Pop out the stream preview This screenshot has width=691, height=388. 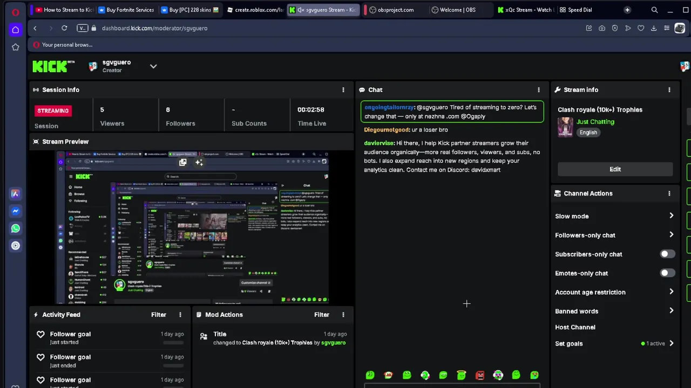tap(183, 162)
